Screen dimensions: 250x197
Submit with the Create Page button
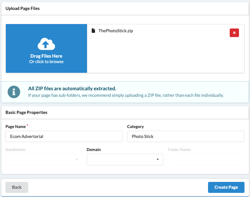click(x=226, y=187)
